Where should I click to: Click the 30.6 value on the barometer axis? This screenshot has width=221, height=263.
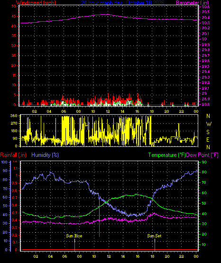[205, 7]
